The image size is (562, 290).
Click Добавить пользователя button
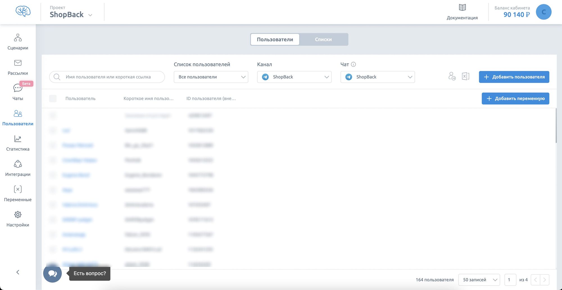pos(514,77)
